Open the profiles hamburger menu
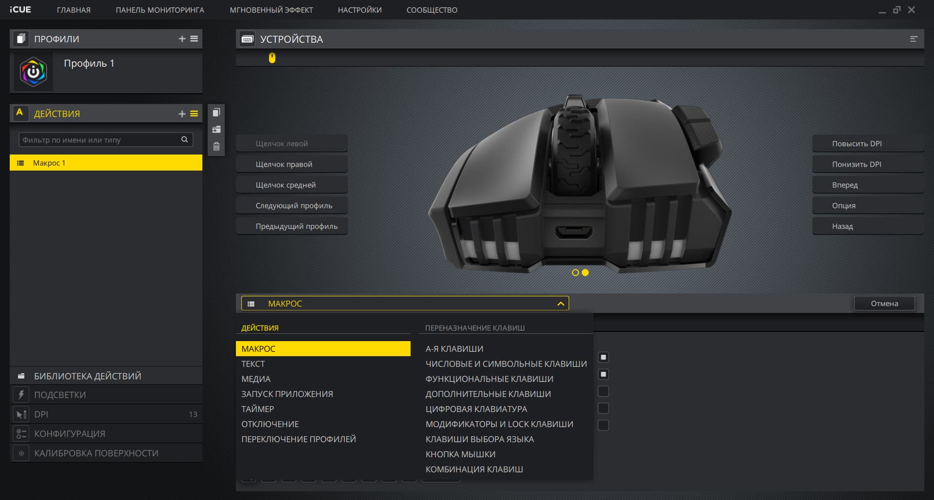 pyautogui.click(x=194, y=39)
